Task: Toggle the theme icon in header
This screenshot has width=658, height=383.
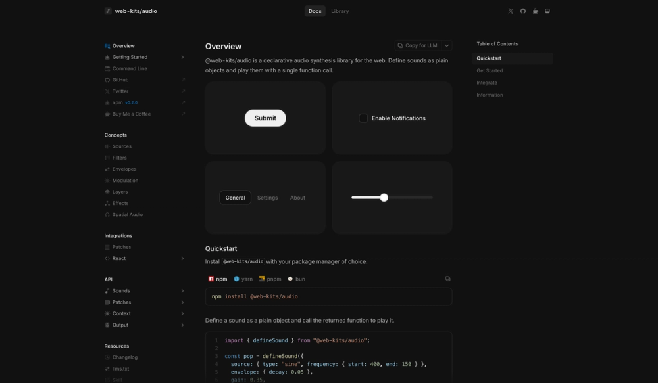Action: point(547,11)
